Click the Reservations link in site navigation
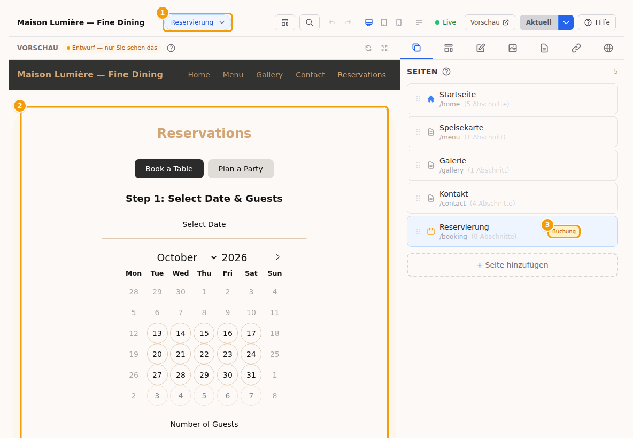The height and width of the screenshot is (438, 633). (362, 75)
